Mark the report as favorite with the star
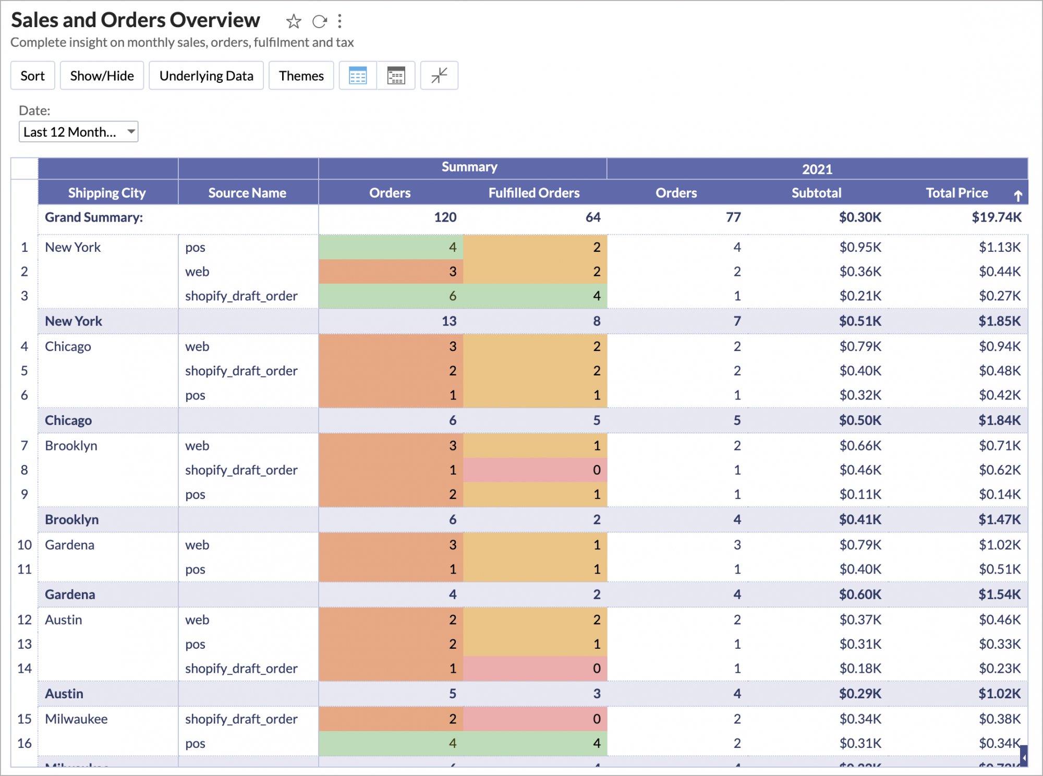The image size is (1043, 776). pyautogui.click(x=294, y=21)
